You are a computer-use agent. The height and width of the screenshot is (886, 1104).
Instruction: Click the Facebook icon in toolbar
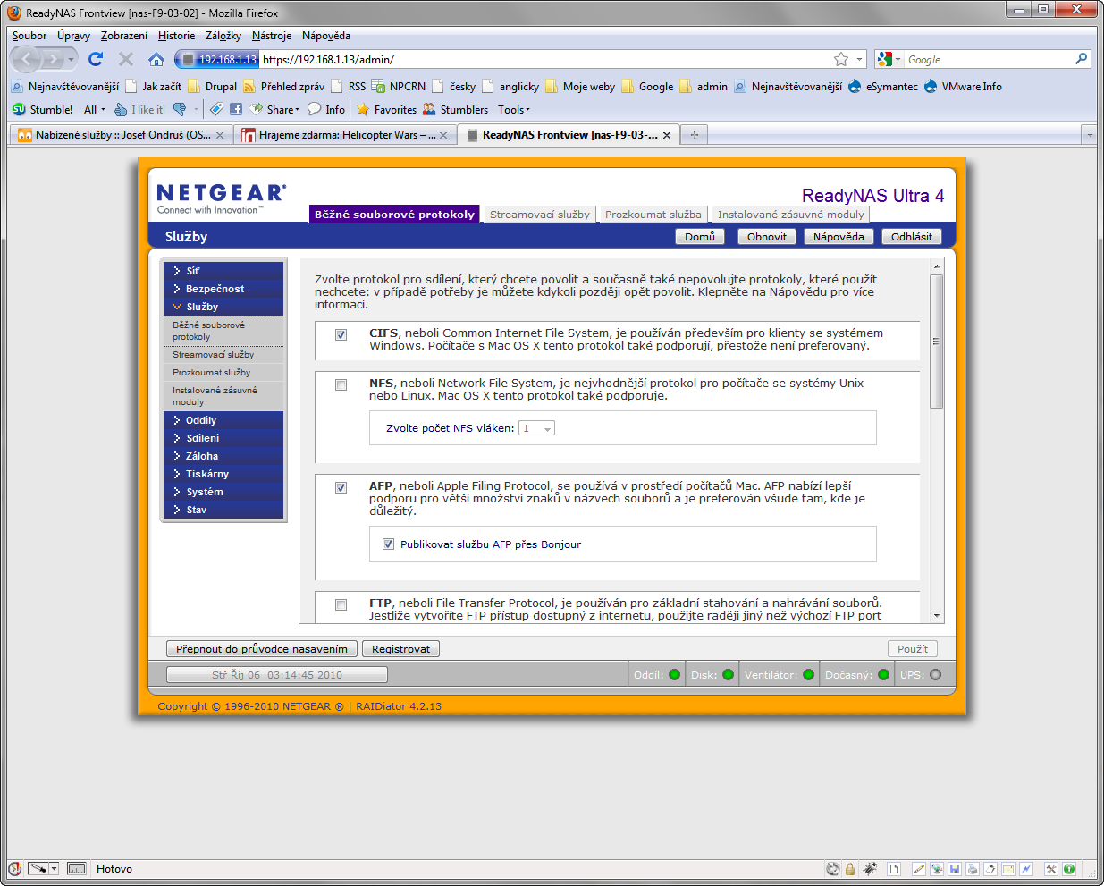(236, 109)
